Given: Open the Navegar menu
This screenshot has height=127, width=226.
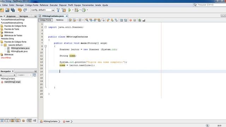Looking at the screenshot, I should pyautogui.click(x=20, y=5).
